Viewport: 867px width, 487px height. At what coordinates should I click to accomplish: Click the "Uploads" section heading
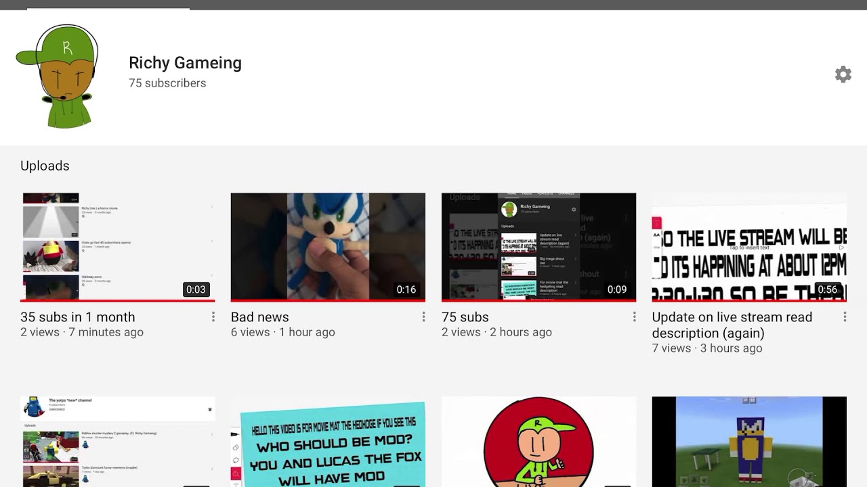(x=45, y=166)
